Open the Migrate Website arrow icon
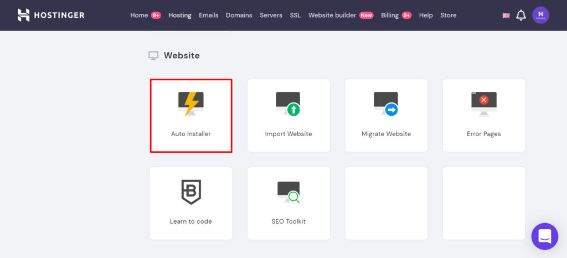Viewport: 567px width, 258px height. [x=386, y=104]
